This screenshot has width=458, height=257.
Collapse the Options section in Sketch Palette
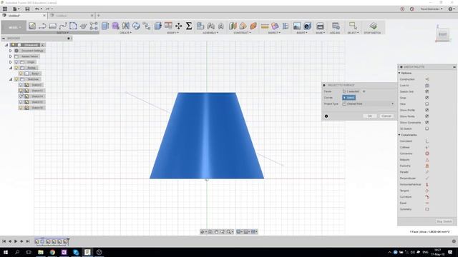pos(399,73)
